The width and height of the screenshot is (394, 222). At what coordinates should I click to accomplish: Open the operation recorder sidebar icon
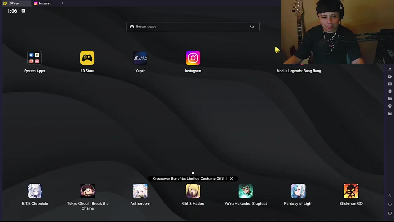click(x=390, y=84)
